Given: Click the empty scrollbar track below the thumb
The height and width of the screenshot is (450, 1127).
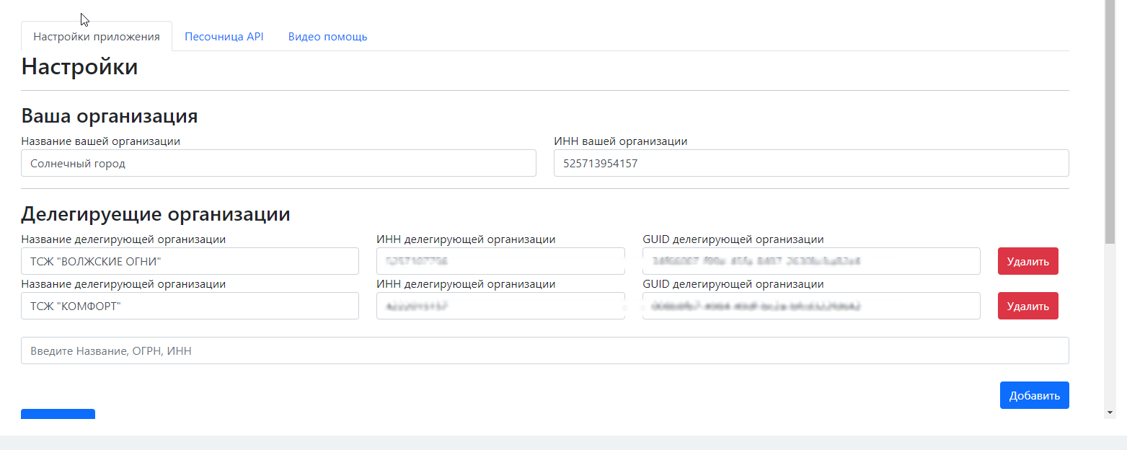Looking at the screenshot, I should [x=1110, y=325].
